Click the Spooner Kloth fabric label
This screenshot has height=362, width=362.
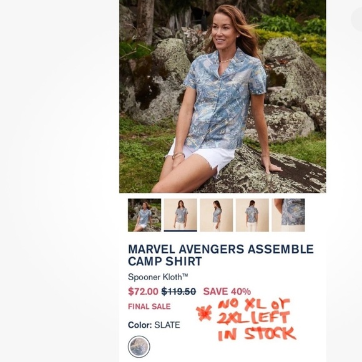pos(158,277)
